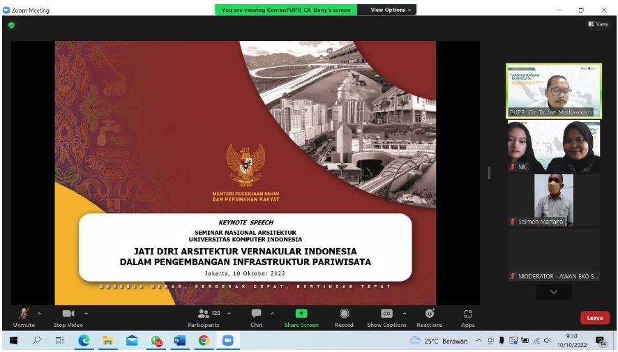Open File Explorer from taskbar
The width and height of the screenshot is (618, 352).
(x=107, y=341)
